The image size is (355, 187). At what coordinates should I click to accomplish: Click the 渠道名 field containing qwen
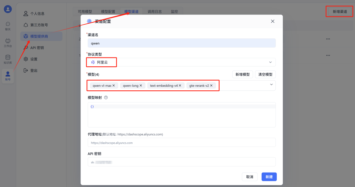(x=181, y=43)
